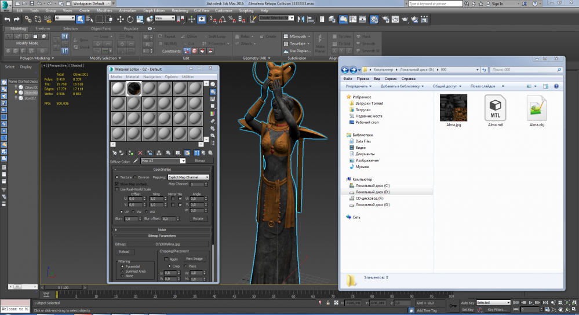579x315 pixels.
Task: Click the Undo arrow in main toolbar
Action: 7,19
